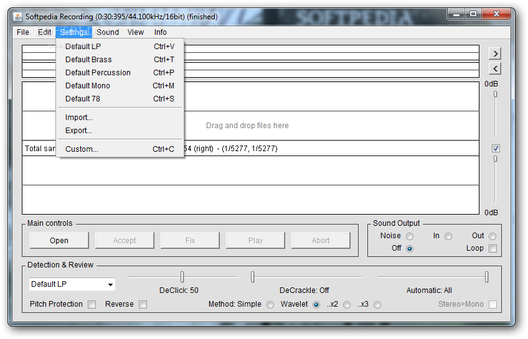Click the DeCrackle slider handle
Image resolution: width=528 pixels, height=339 pixels.
point(253,277)
